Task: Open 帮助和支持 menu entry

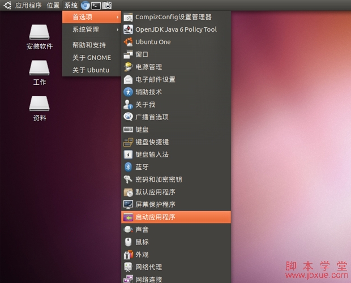Action: coord(92,45)
